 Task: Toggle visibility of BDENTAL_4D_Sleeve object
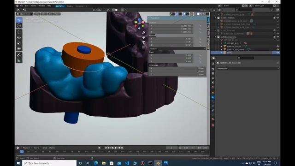click(277, 49)
